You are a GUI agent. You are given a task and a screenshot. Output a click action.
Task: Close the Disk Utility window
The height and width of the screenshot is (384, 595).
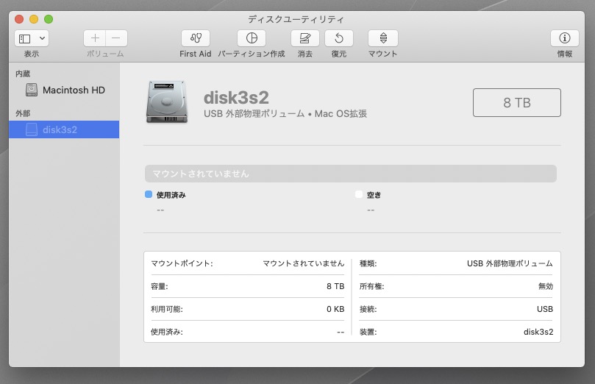(19, 19)
